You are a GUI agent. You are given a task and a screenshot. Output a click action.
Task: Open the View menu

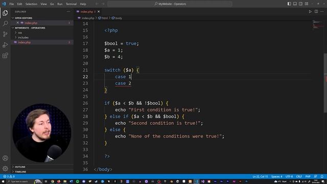[43, 4]
